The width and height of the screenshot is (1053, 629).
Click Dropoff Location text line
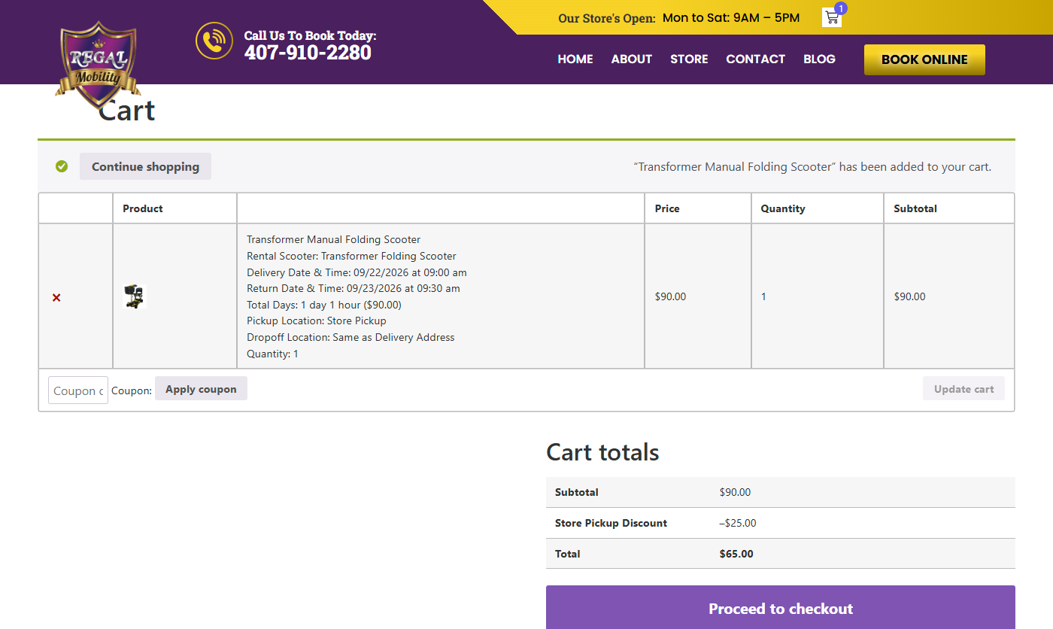point(350,337)
